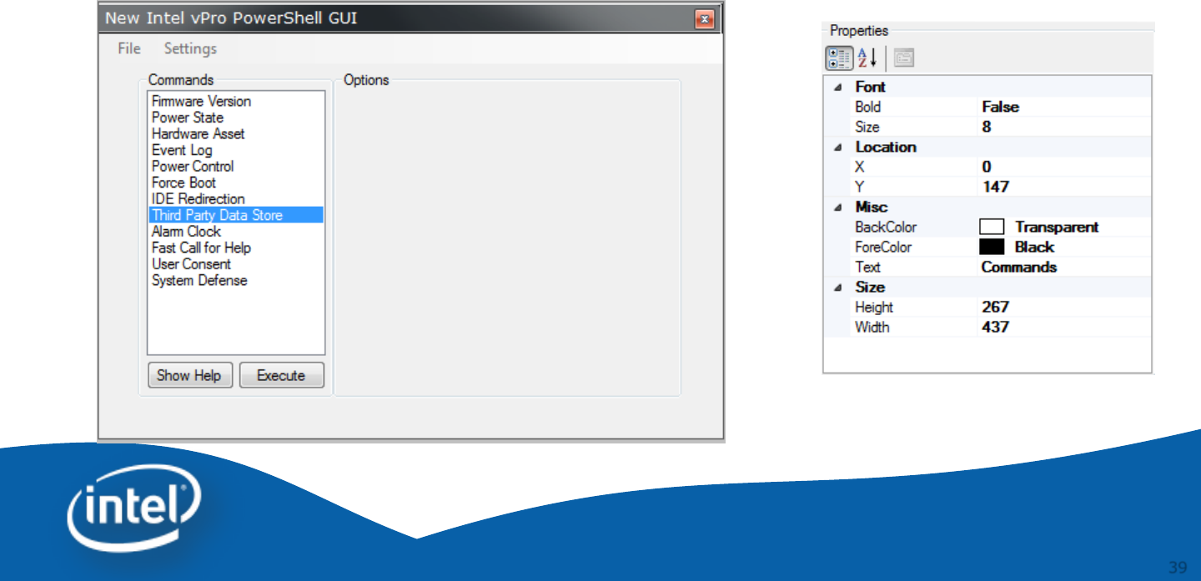
Task: Collapse the Size category
Action: (837, 287)
